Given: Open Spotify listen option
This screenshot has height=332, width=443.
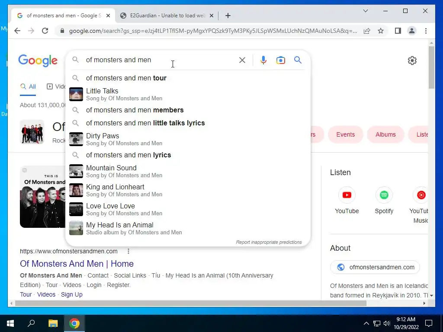Looking at the screenshot, I should coord(384,201).
